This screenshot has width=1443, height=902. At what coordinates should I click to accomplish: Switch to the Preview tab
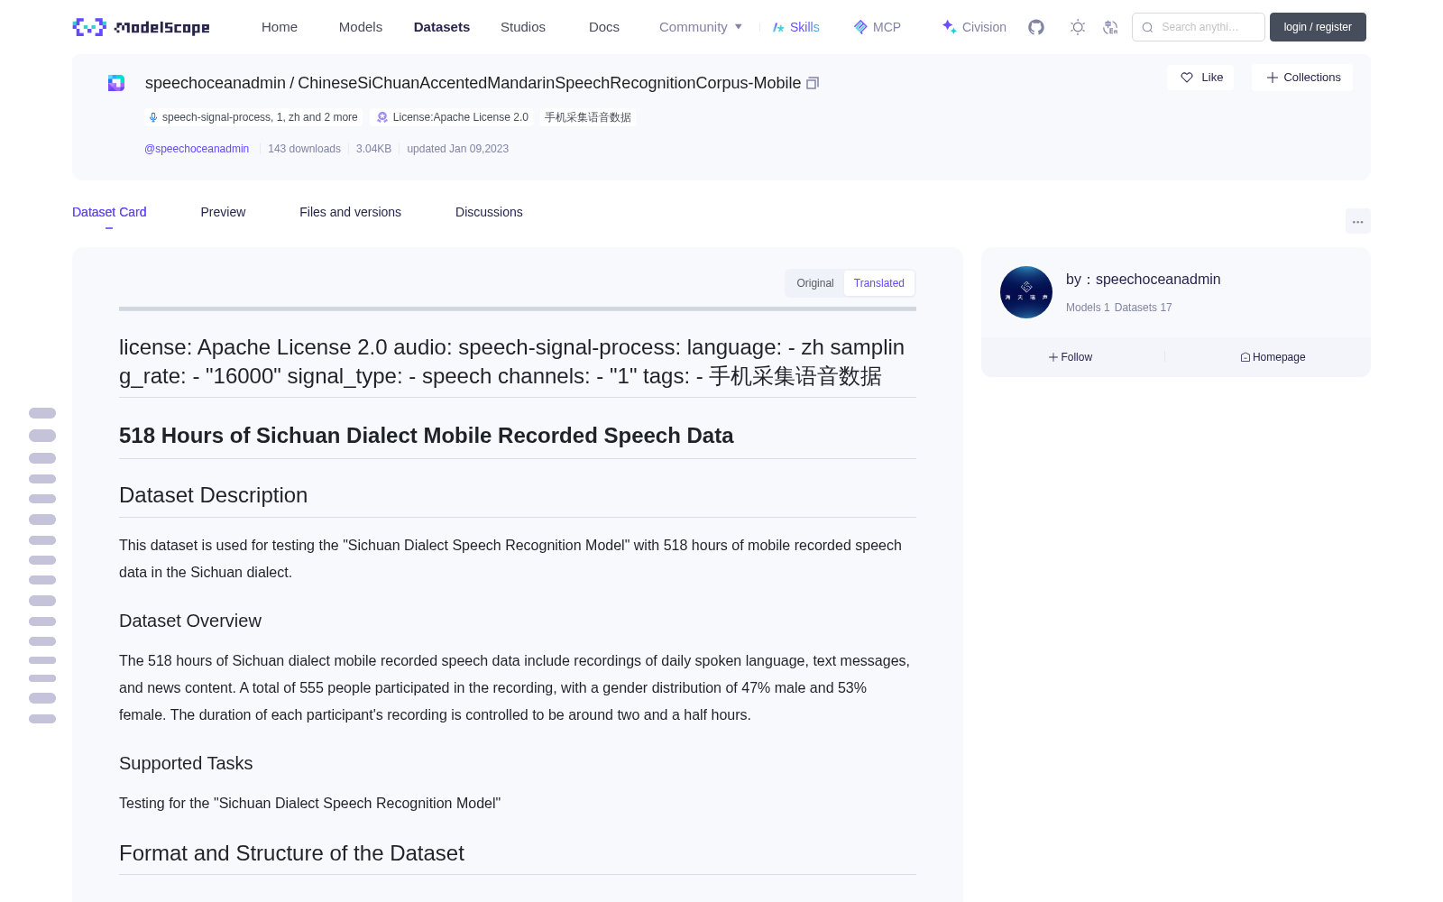click(223, 212)
